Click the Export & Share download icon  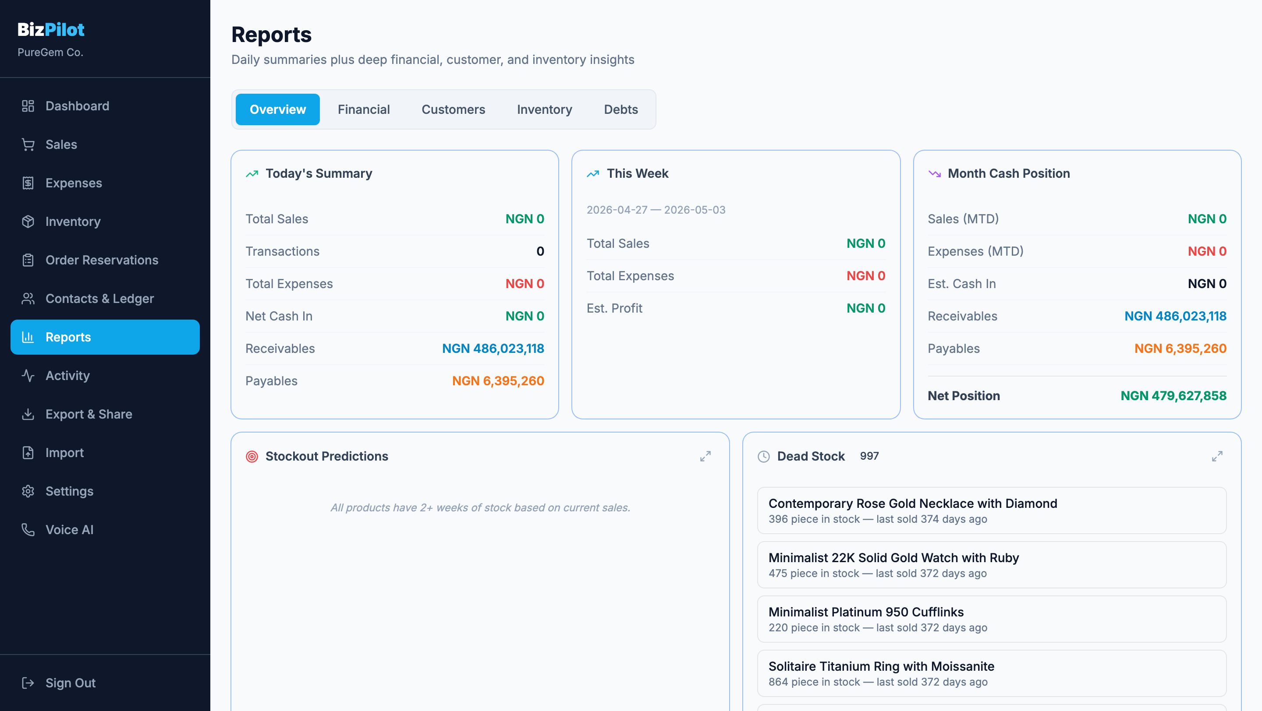(x=28, y=414)
